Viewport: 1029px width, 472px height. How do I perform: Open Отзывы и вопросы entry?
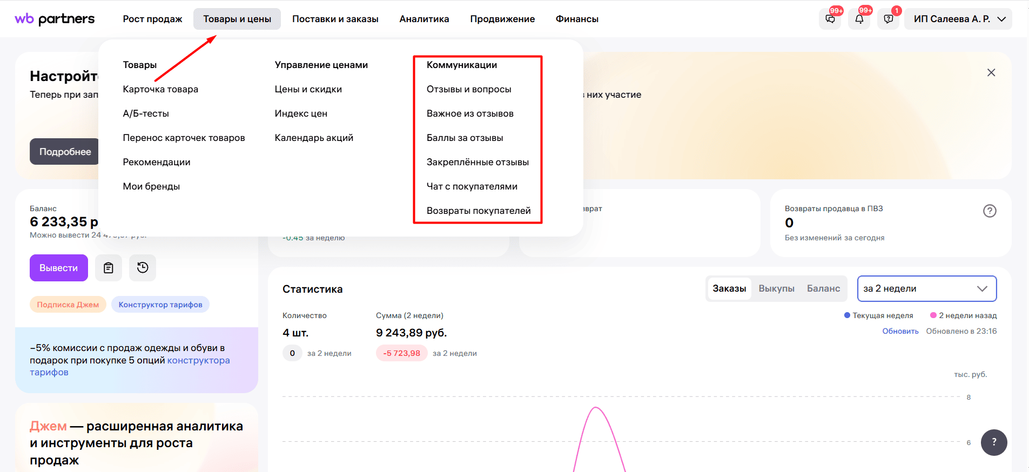pyautogui.click(x=469, y=89)
